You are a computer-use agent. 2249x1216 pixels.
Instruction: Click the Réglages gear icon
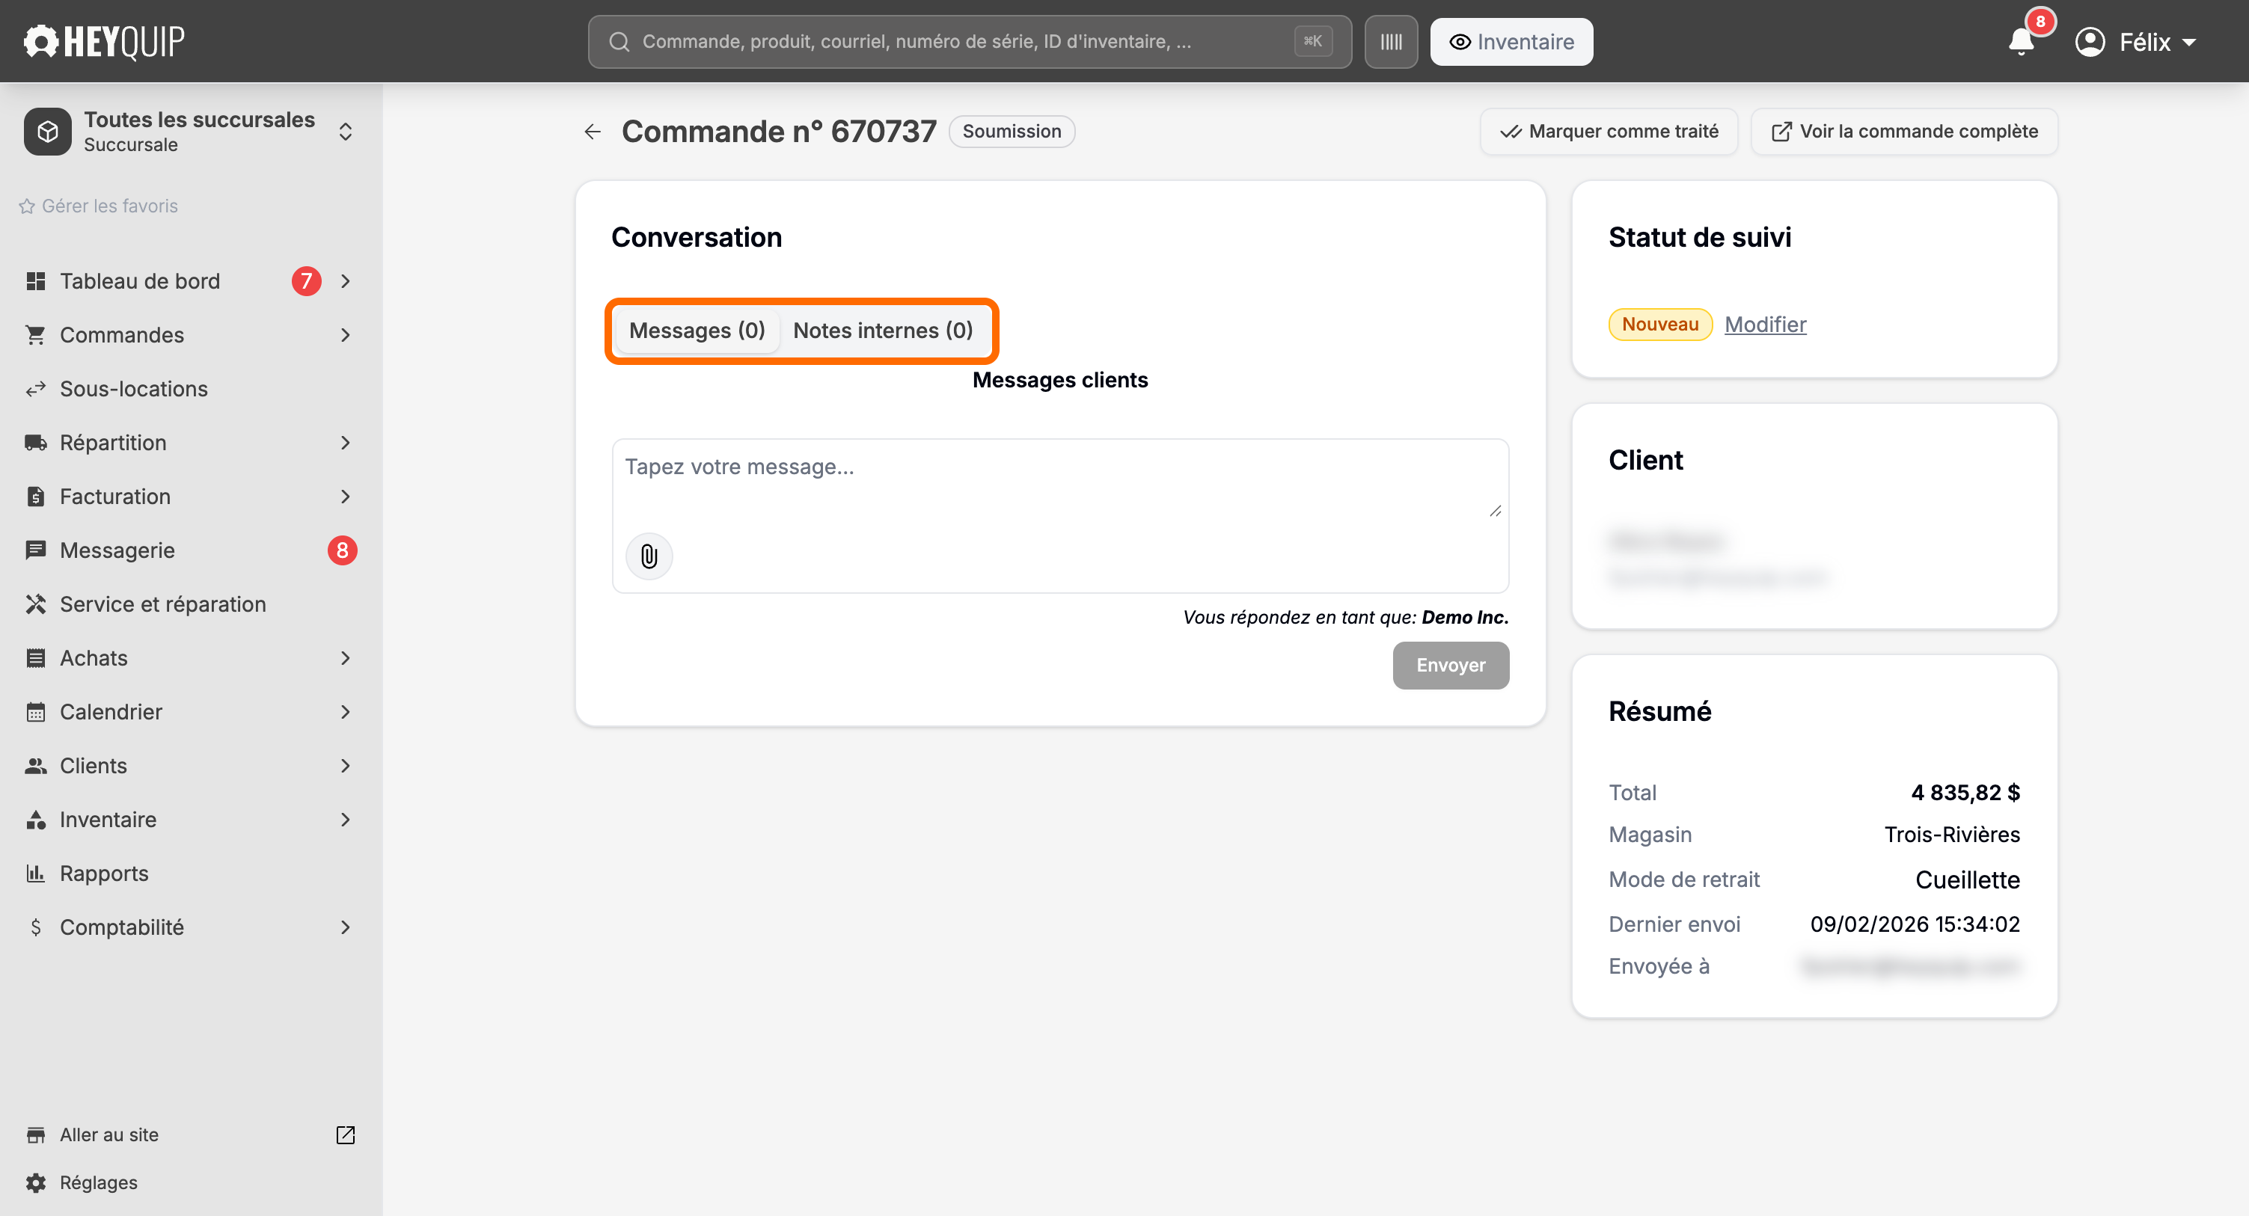tap(36, 1183)
